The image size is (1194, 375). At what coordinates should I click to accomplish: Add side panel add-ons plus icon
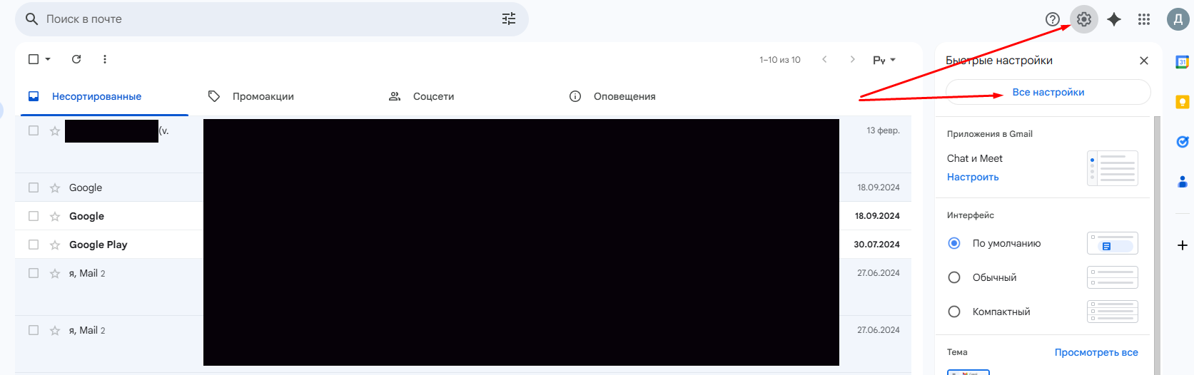click(x=1182, y=245)
